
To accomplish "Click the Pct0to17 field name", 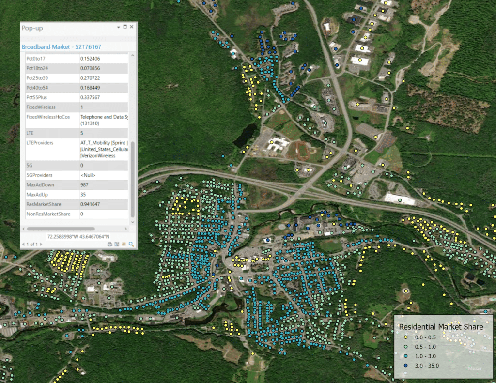I will pos(36,59).
